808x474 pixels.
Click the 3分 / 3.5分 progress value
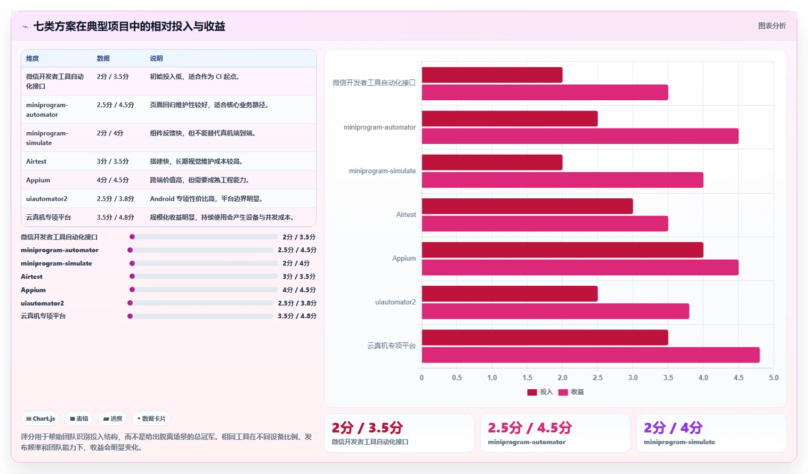click(x=299, y=277)
